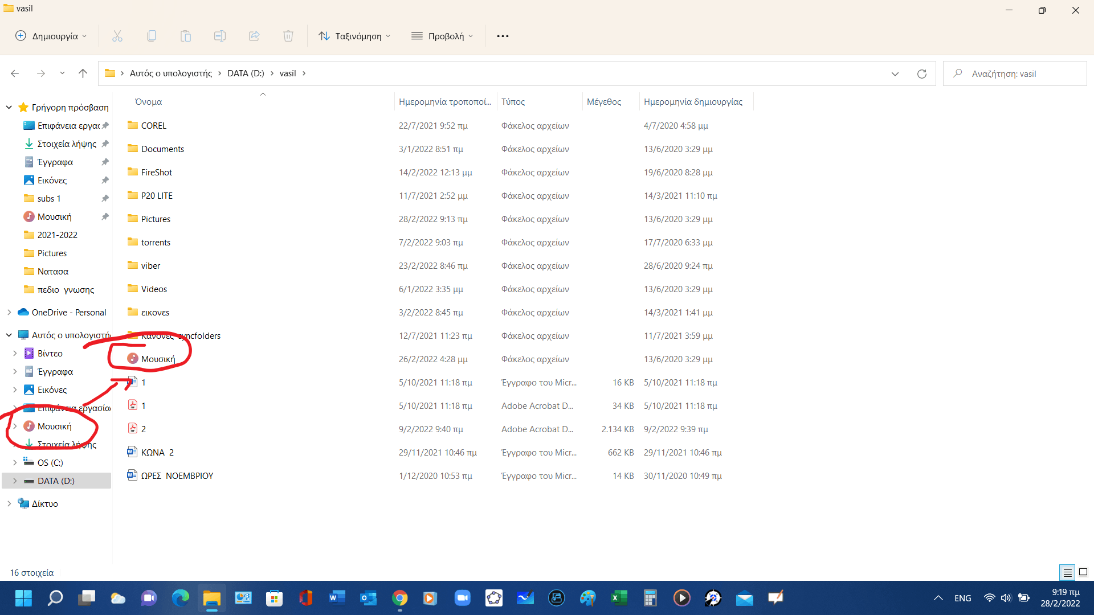Click Αυτός ο υπολογιστής breadcrumb segment
Screen dimensions: 1094x615
click(171, 73)
